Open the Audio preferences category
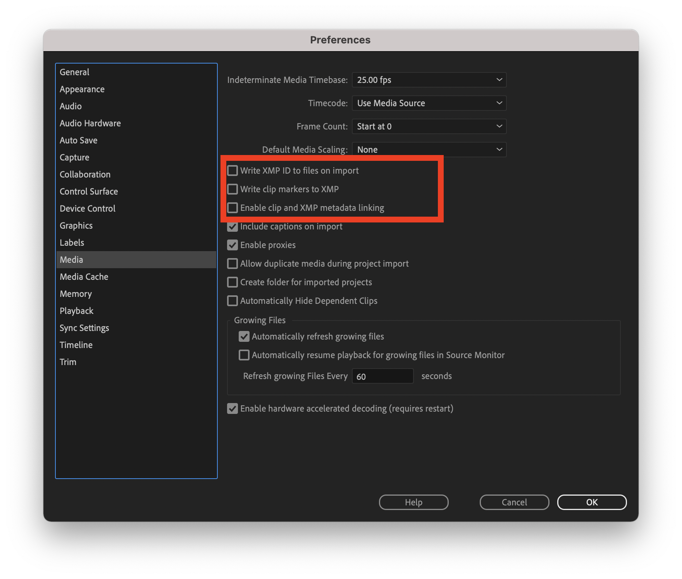 coord(71,106)
